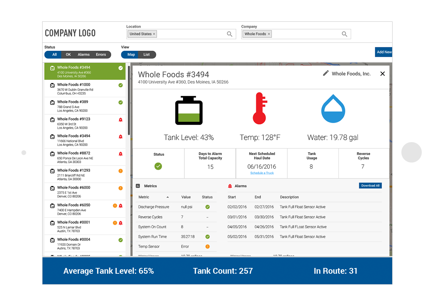The width and height of the screenshot is (433, 306).
Task: Filter status by Alarms
Action: tap(84, 54)
